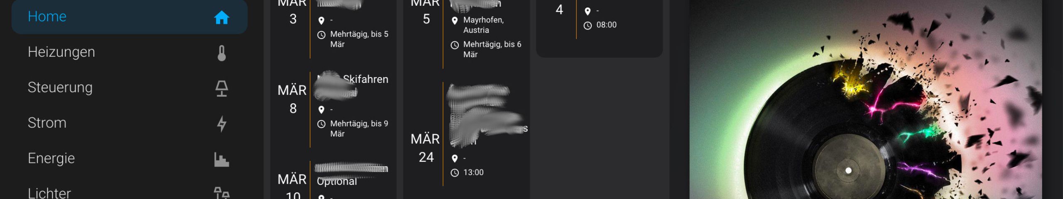Navigate to the Energie dashboard
The width and height of the screenshot is (1063, 199).
[51, 158]
